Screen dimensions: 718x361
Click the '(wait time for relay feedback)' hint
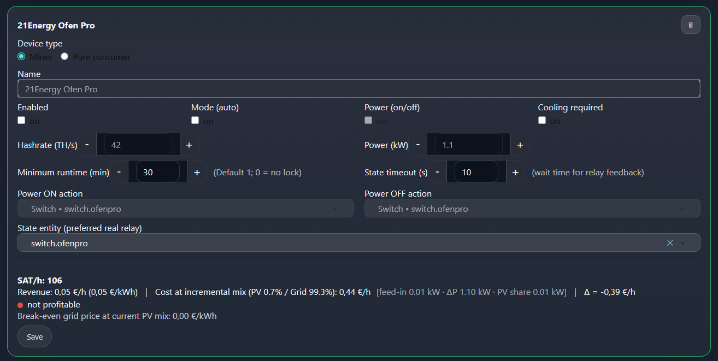[588, 172]
